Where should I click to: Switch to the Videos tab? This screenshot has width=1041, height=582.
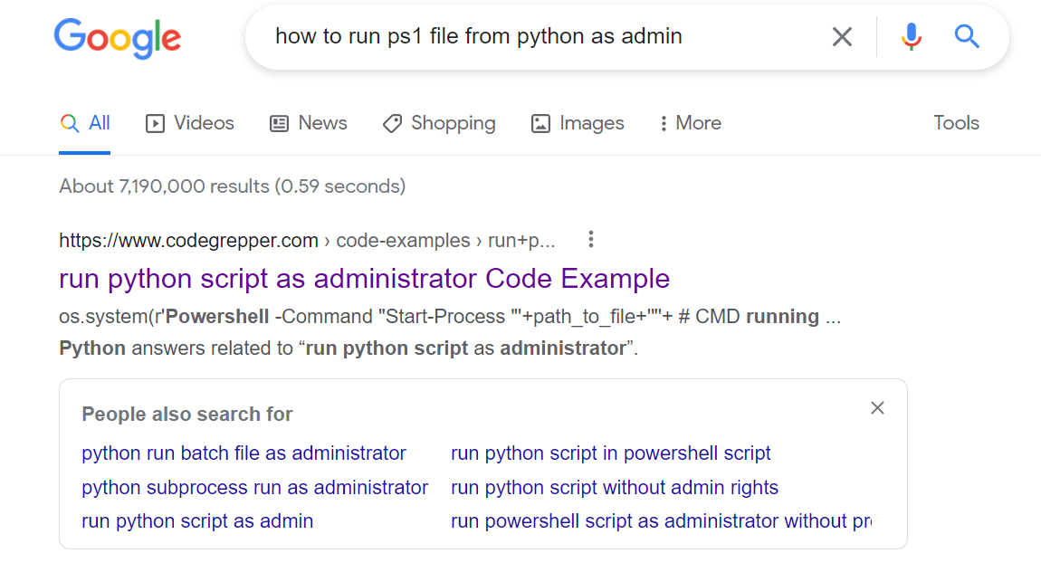point(190,123)
